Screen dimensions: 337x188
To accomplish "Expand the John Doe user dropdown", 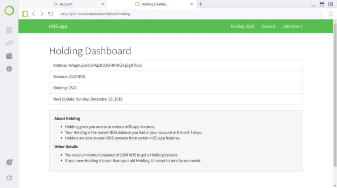I will [292, 26].
